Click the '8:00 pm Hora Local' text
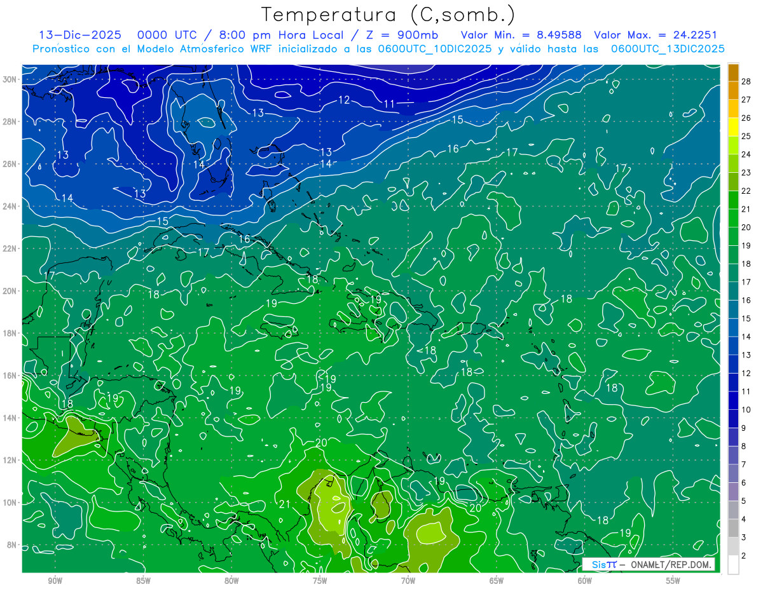Screen dimensions: 763x589 tap(282, 35)
